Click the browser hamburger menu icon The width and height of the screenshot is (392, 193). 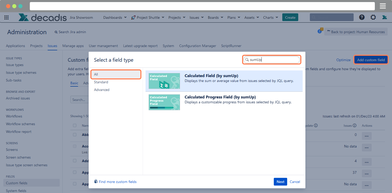click(x=383, y=6)
